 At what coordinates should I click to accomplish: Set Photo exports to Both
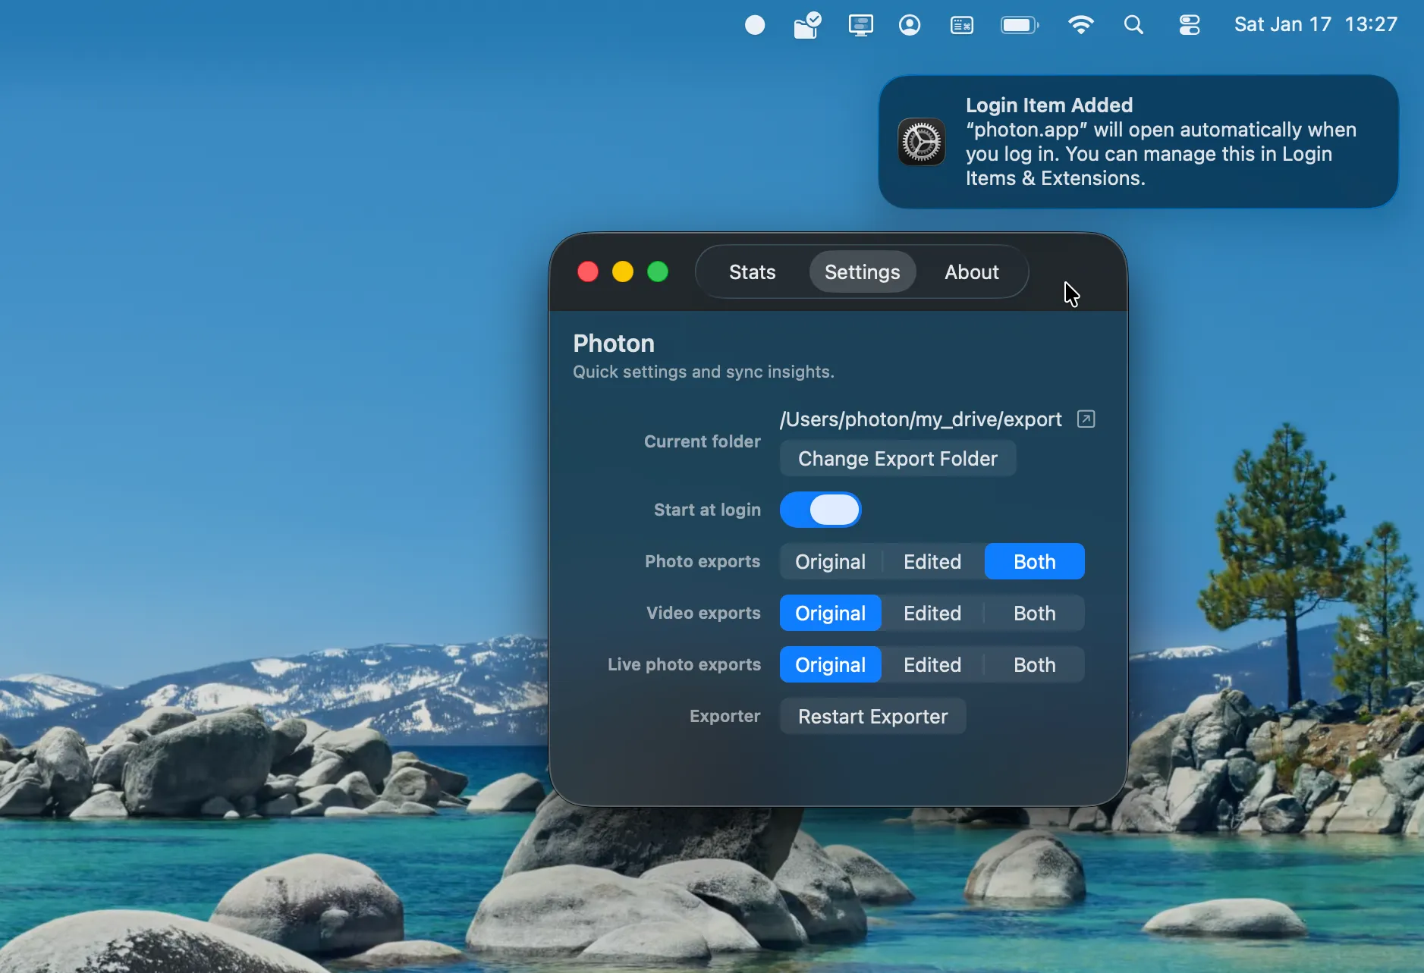pos(1034,561)
